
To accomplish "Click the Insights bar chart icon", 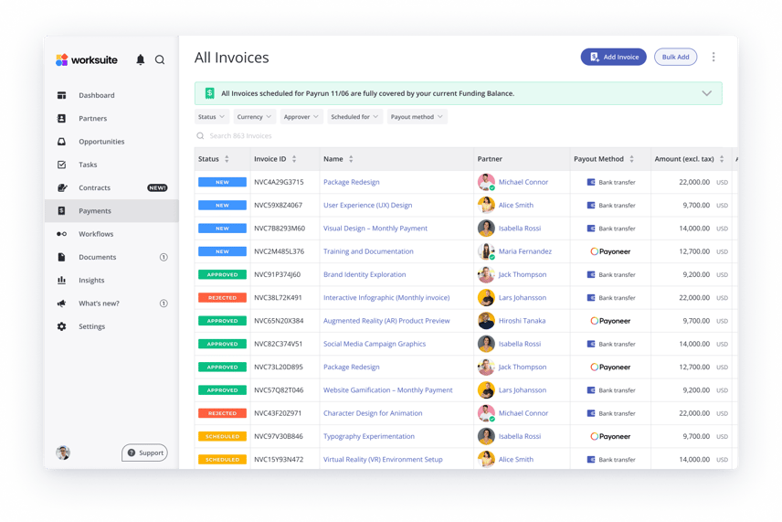I will (x=61, y=281).
